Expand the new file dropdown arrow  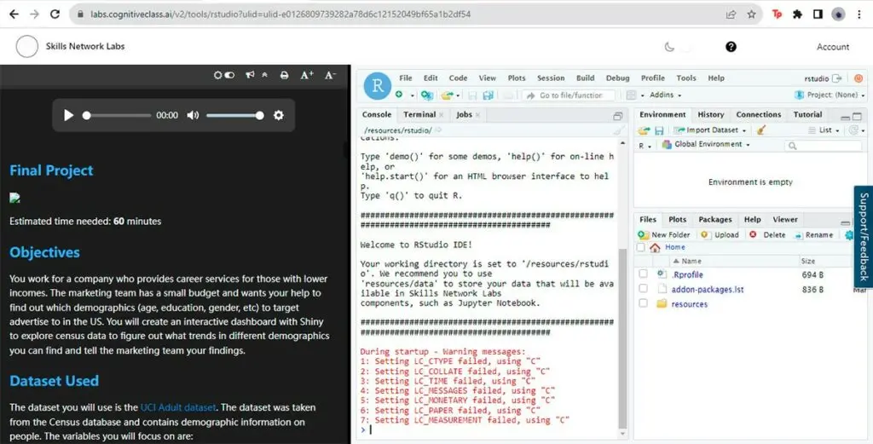pos(413,95)
